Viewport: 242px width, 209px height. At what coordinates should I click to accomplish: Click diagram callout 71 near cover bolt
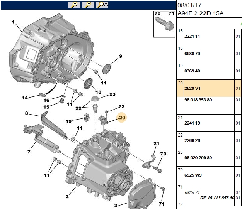162,204
